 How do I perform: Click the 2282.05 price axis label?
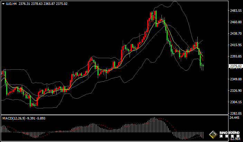coord(235,114)
